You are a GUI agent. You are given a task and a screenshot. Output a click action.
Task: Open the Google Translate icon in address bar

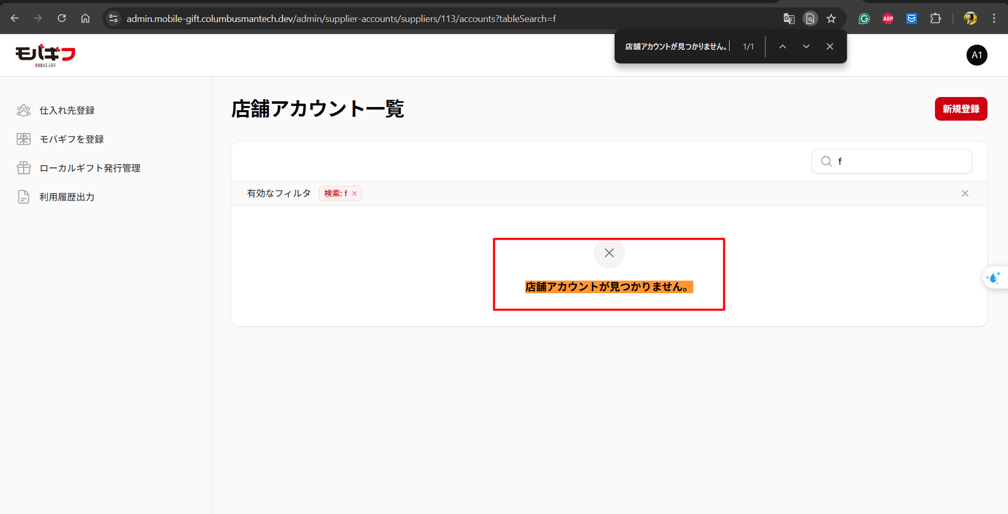[x=788, y=19]
